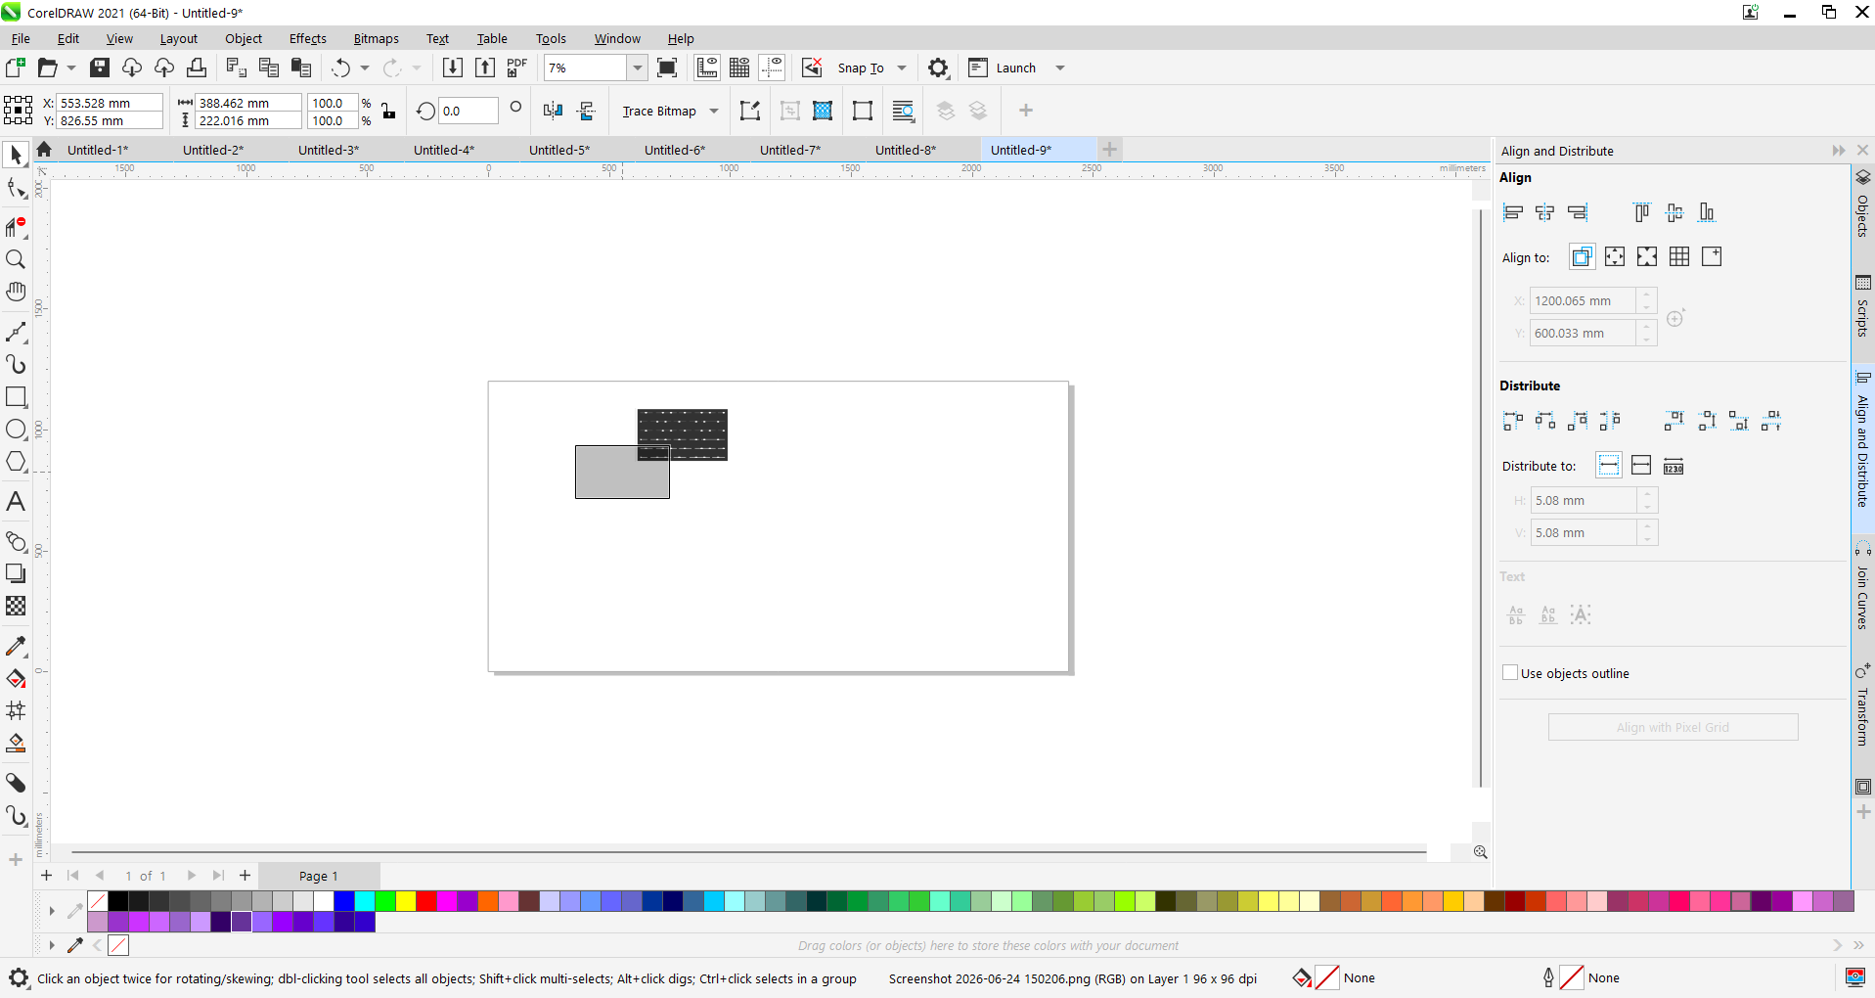Select the Drop Shadow tool
The width and height of the screenshot is (1875, 998).
[16, 573]
